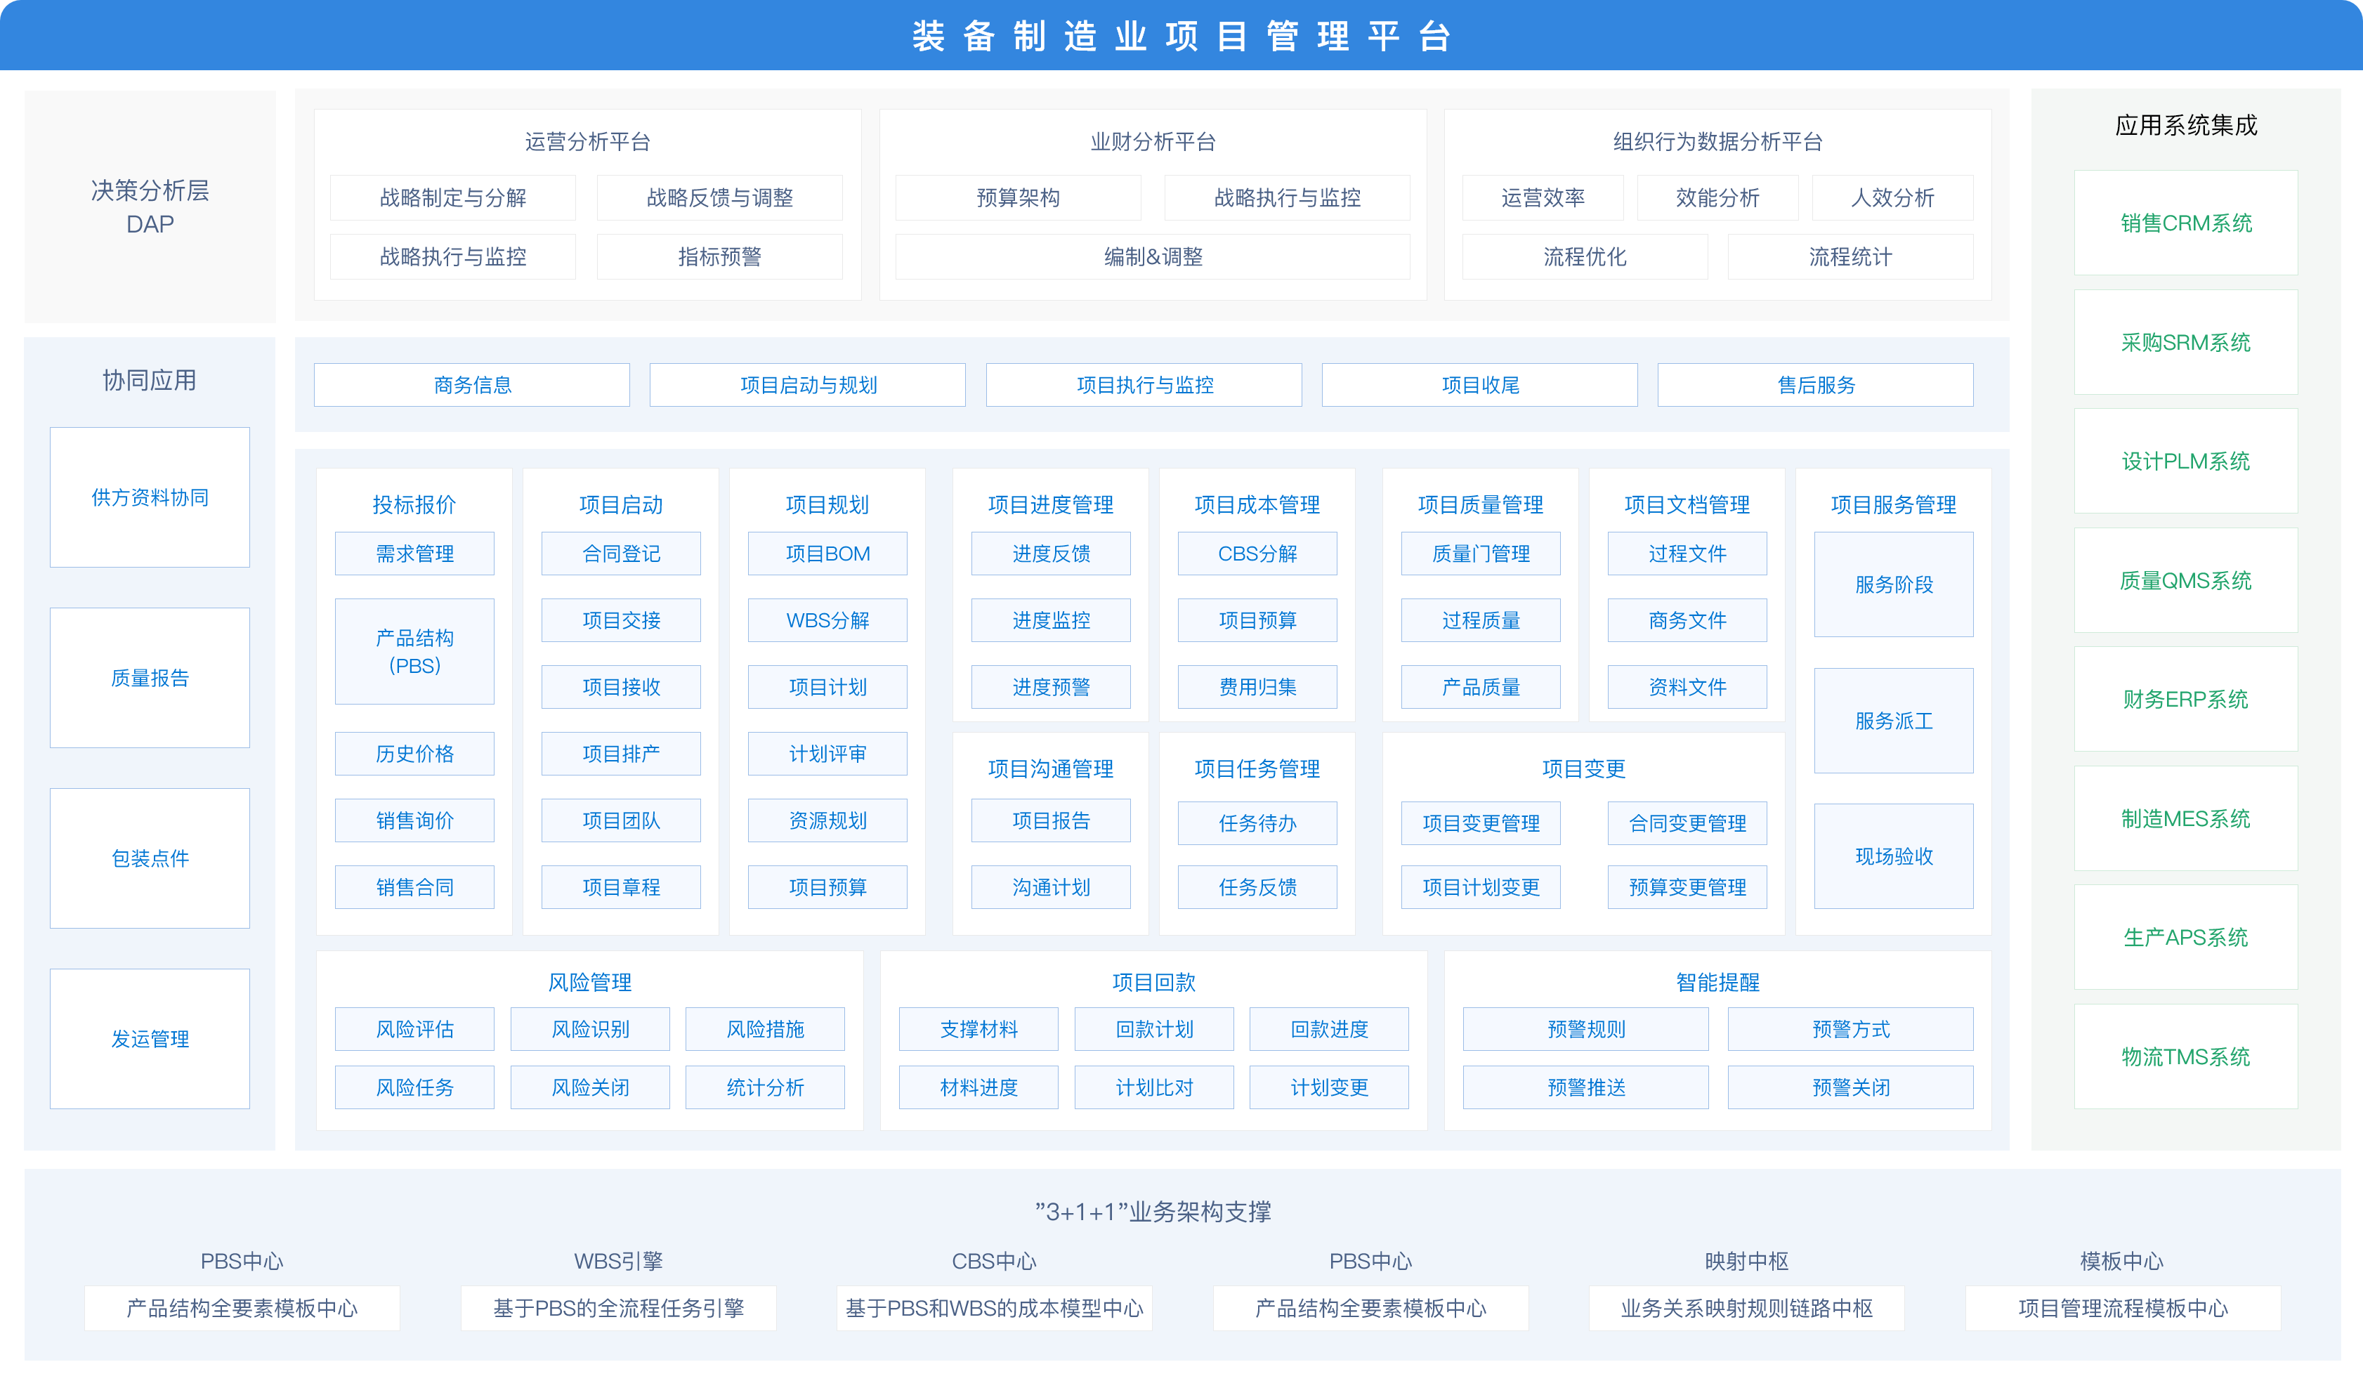This screenshot has width=2363, height=1381.
Task: Click the CBS分解 box
Action: 1257,553
